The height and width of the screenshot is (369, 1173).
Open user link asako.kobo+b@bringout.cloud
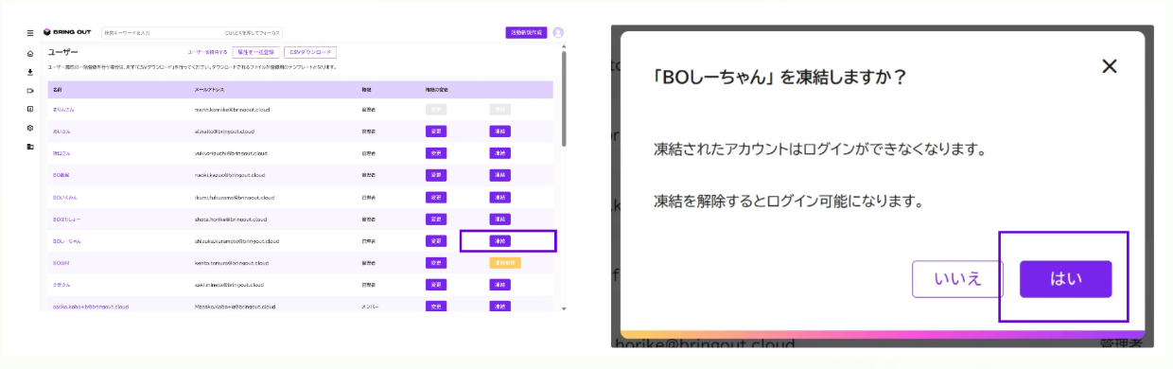pos(91,307)
